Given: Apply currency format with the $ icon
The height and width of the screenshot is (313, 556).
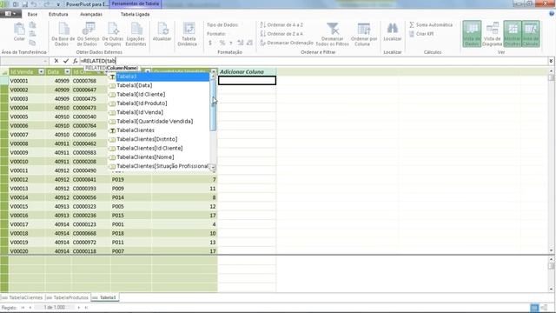Looking at the screenshot, I should 210,43.
